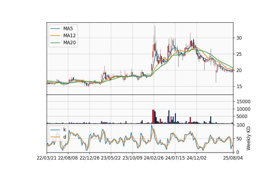This screenshot has width=259, height=186.
Task: Click the KD axis value 50
Action: [x=239, y=139]
